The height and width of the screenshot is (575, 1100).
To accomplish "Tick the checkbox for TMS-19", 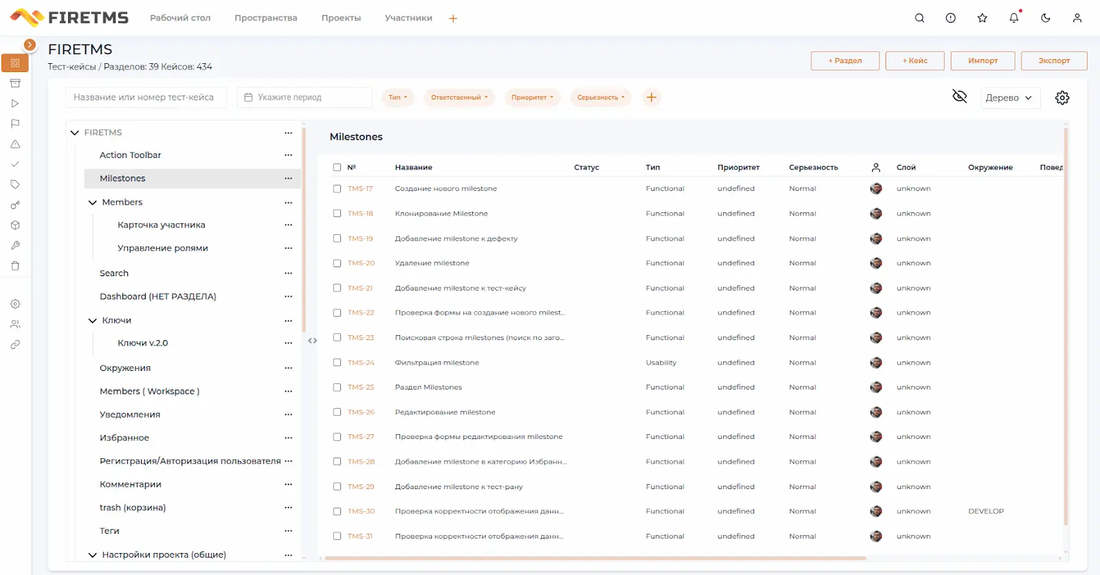I will [x=337, y=238].
